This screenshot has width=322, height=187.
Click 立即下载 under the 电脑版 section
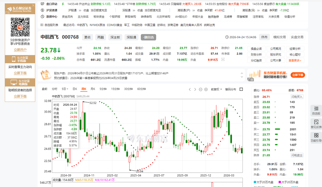[20, 96]
